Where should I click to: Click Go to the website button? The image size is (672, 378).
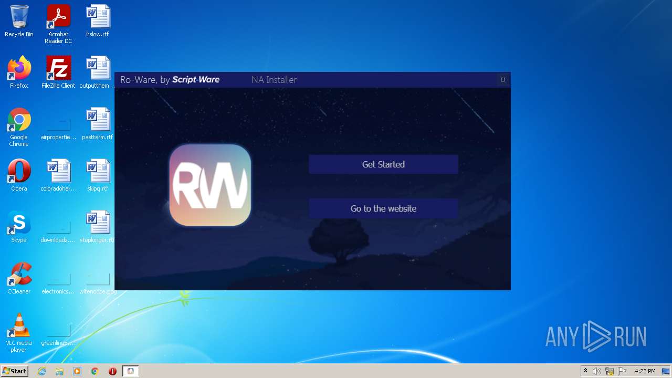pyautogui.click(x=383, y=208)
